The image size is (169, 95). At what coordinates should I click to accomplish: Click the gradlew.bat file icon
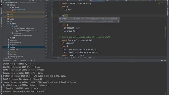pos(8,50)
